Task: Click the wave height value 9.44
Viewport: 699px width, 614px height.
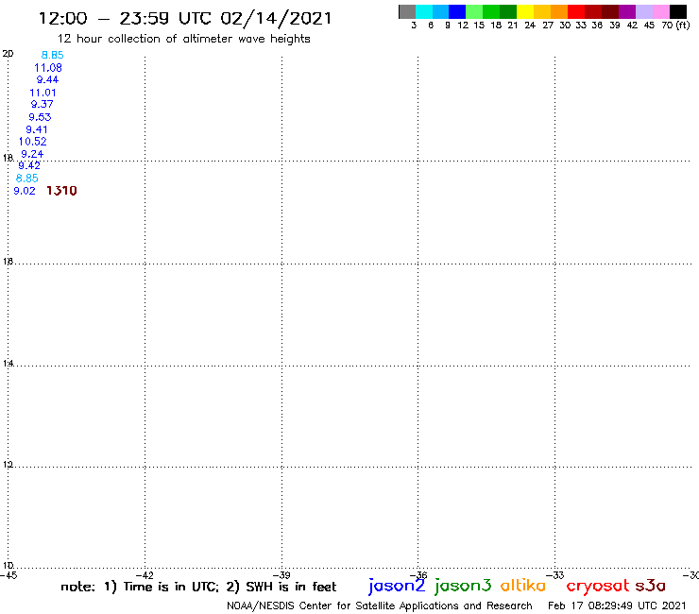Action: pos(47,79)
